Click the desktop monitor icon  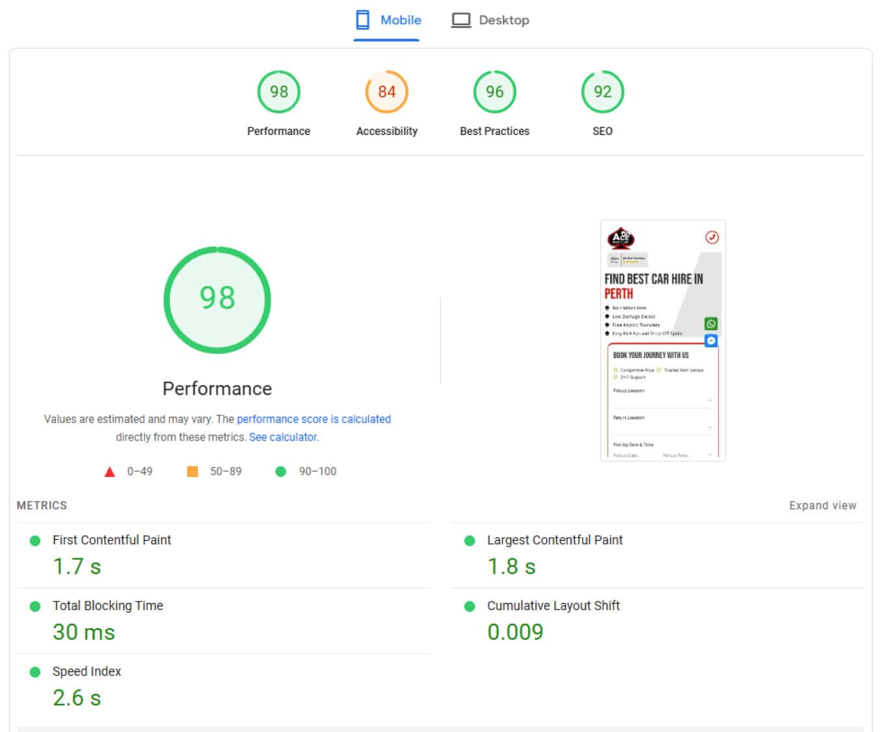click(461, 20)
